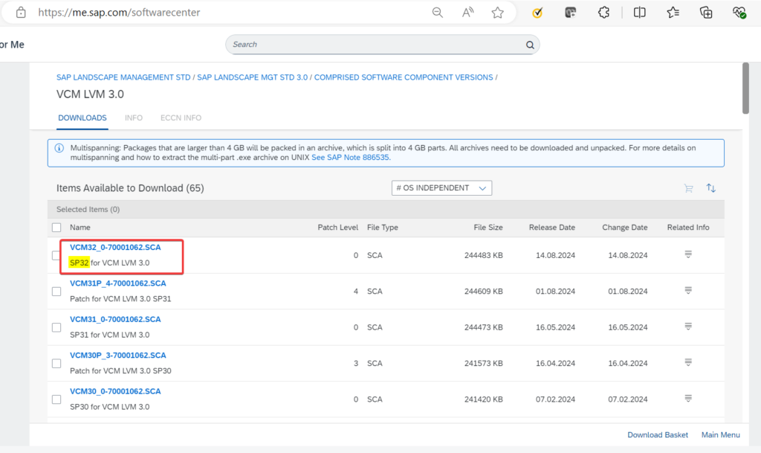The width and height of the screenshot is (761, 453).
Task: Go to Main Menu link
Action: [x=721, y=434]
